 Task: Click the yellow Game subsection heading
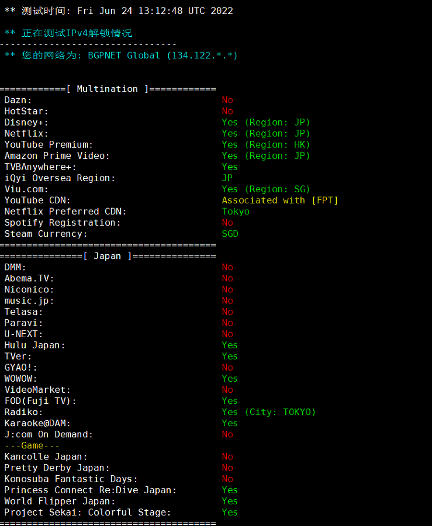(x=32, y=445)
